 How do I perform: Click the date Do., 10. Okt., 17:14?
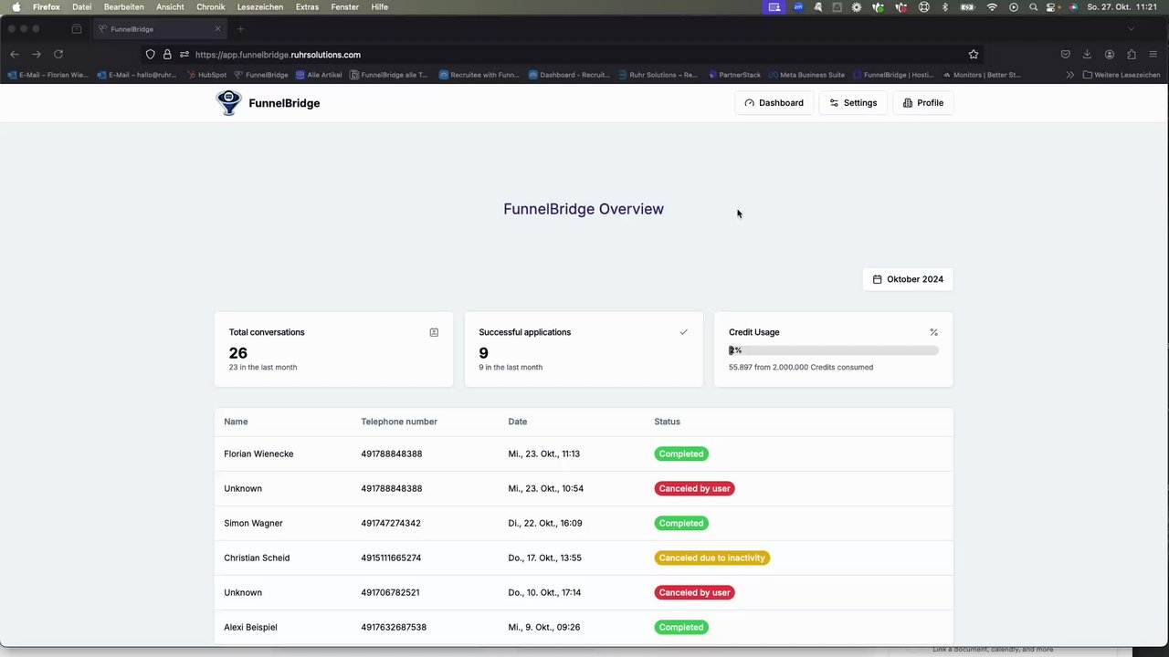coord(544,592)
